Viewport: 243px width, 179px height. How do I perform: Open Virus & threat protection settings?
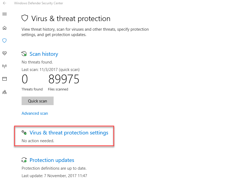click(x=69, y=133)
